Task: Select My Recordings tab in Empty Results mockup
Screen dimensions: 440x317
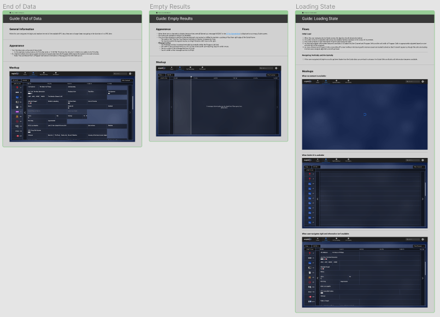Action: coord(190,68)
